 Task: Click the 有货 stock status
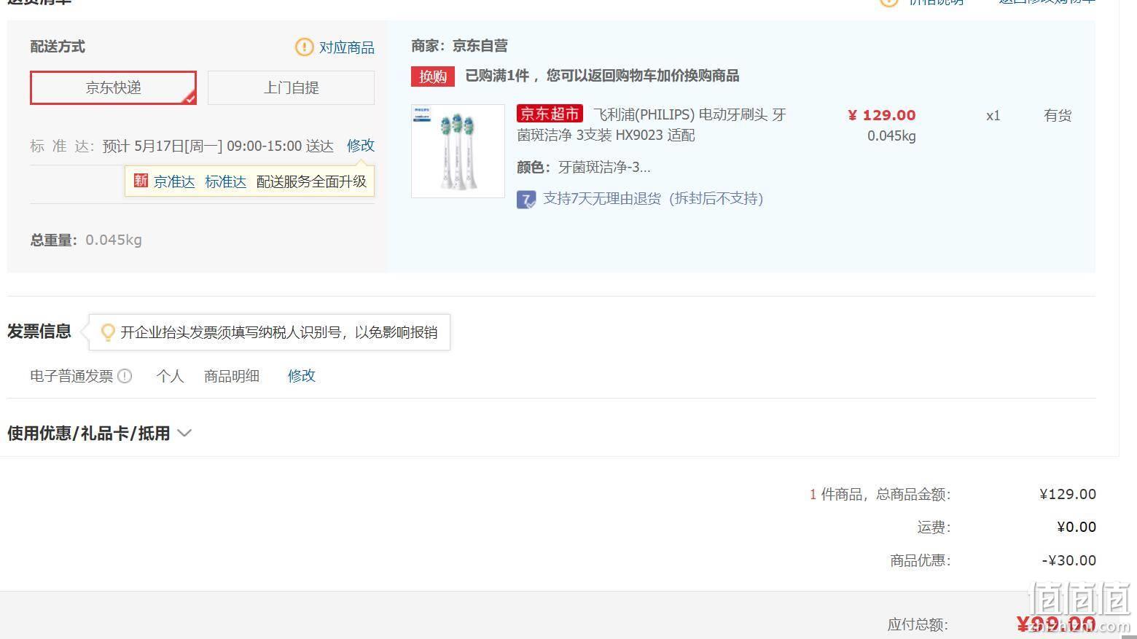coord(1058,115)
